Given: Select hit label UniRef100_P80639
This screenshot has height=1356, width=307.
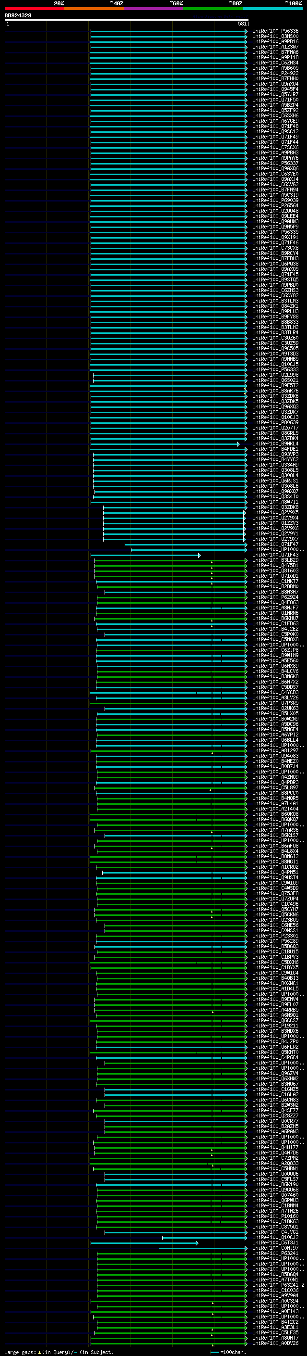Looking at the screenshot, I should pos(275,423).
